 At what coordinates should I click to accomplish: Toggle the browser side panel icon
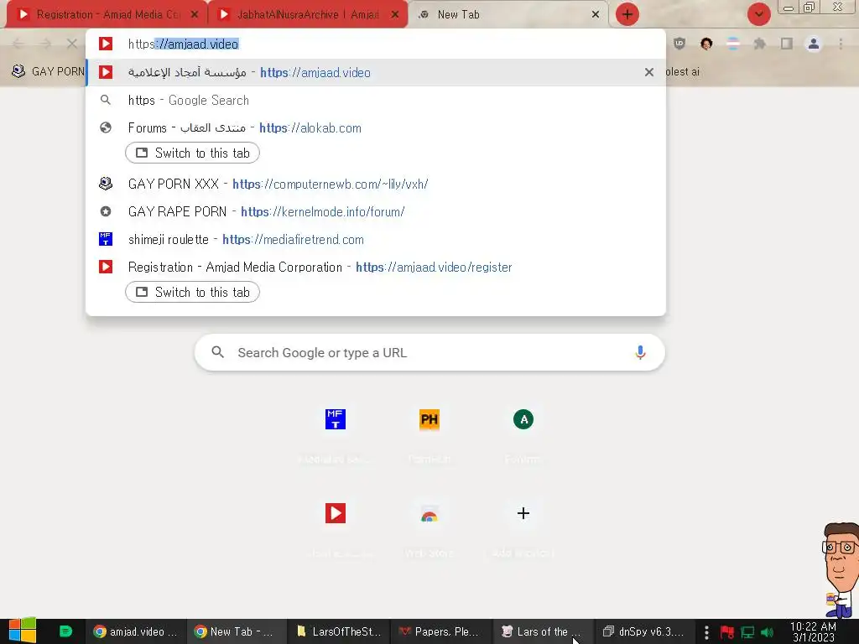coord(787,44)
